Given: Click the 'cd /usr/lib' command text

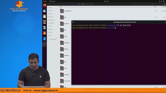Looking at the screenshot, I should pos(125,25).
